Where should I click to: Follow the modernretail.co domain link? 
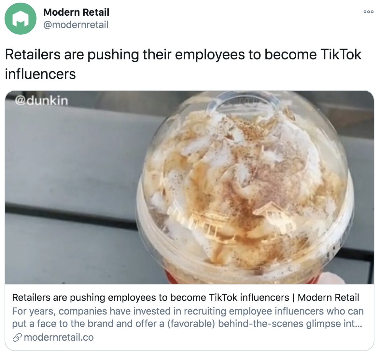coord(59,337)
